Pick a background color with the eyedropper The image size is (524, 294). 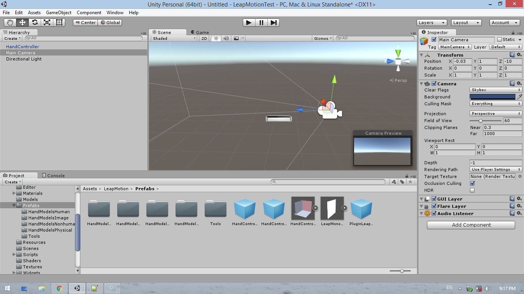tap(520, 97)
